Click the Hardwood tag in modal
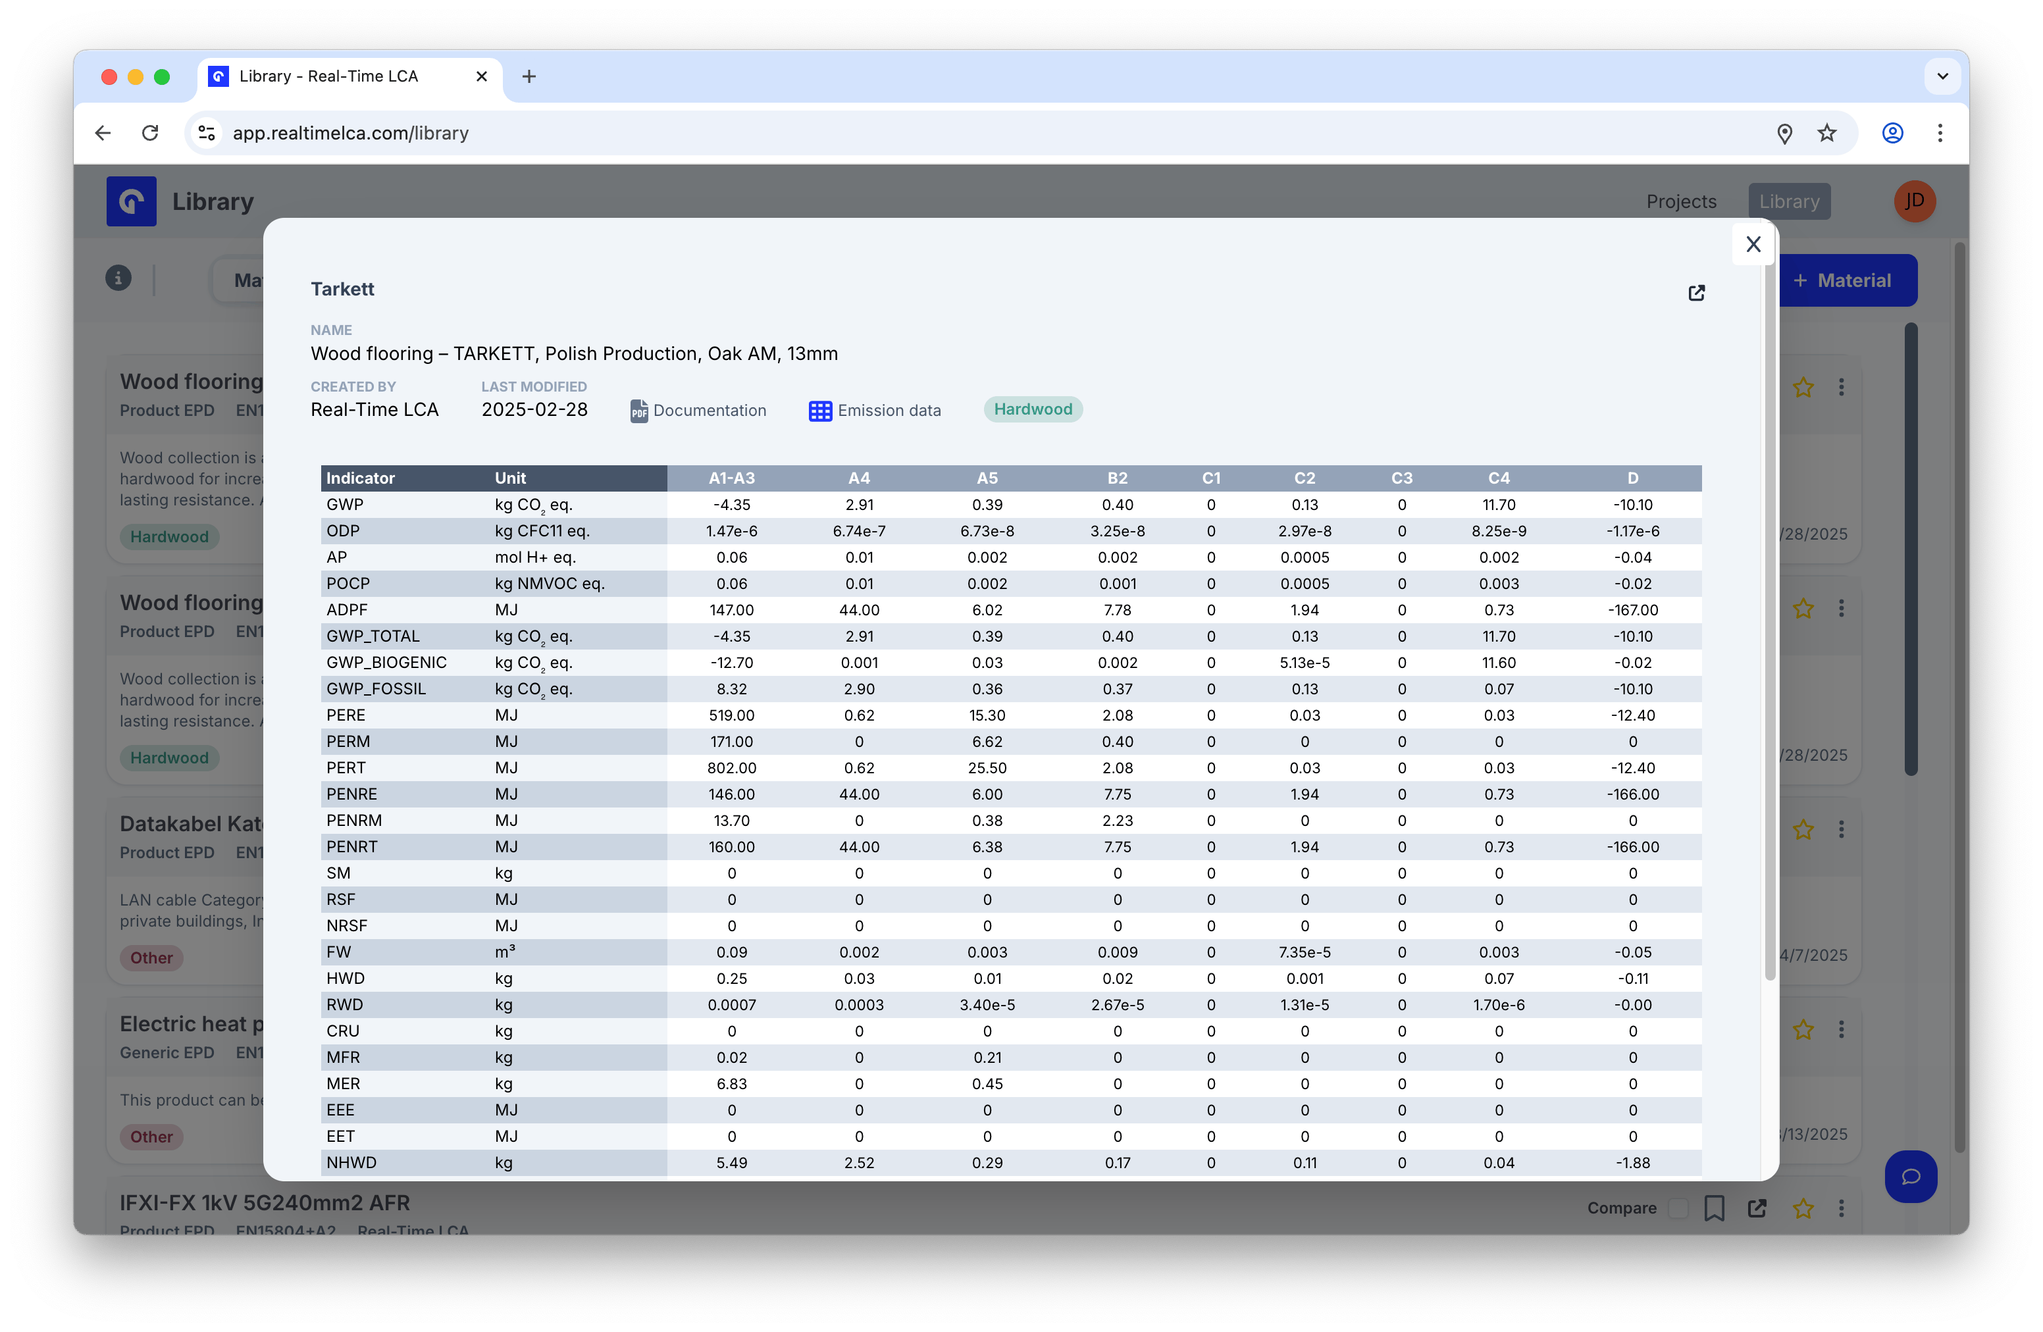Viewport: 2043px width, 1332px height. pyautogui.click(x=1033, y=409)
